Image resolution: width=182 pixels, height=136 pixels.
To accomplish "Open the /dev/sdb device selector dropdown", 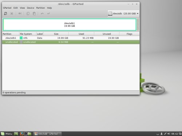I will point(123,13).
